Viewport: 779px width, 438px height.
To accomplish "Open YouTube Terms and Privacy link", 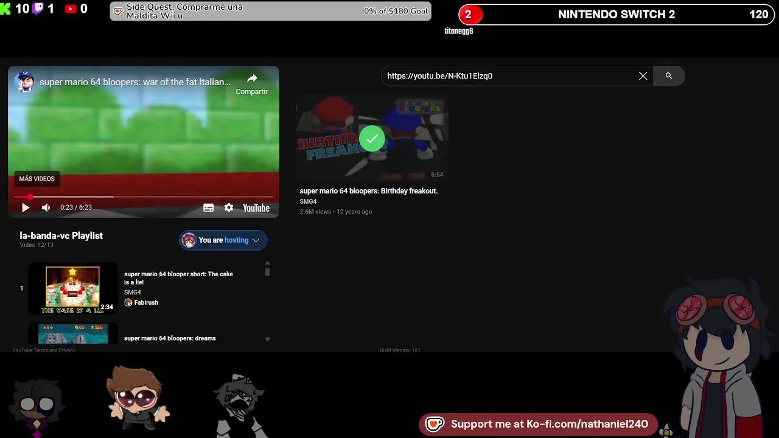I will coord(44,350).
